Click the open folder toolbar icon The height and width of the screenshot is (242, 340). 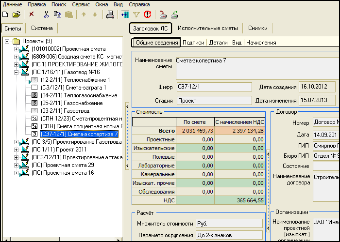(17, 15)
